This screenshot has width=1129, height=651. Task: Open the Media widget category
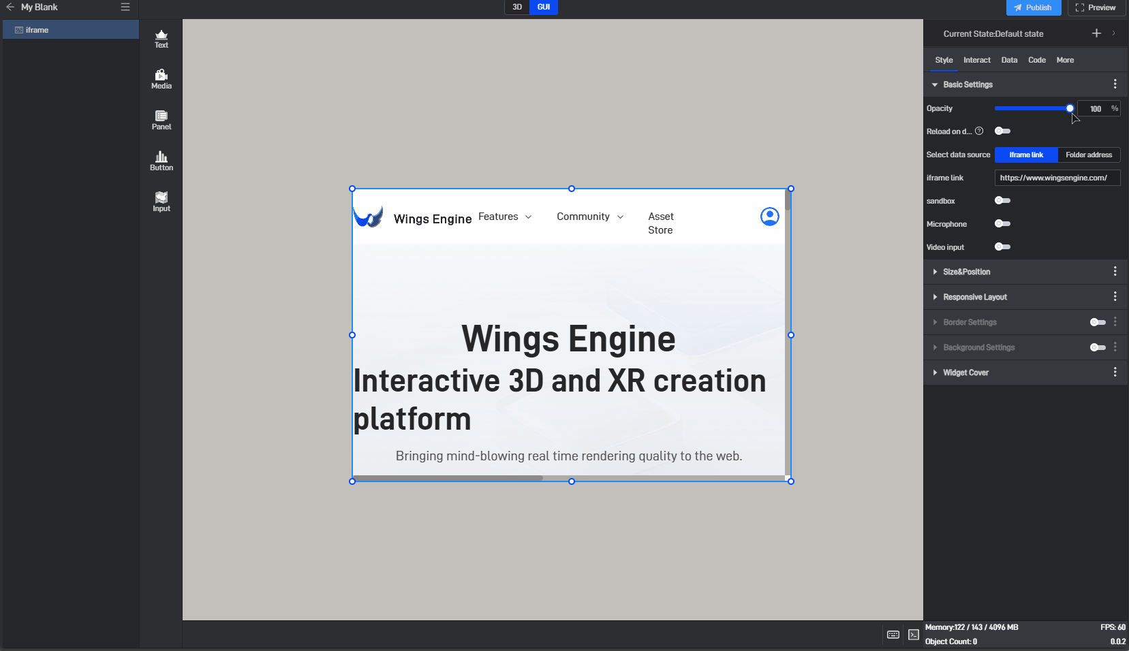click(x=161, y=80)
